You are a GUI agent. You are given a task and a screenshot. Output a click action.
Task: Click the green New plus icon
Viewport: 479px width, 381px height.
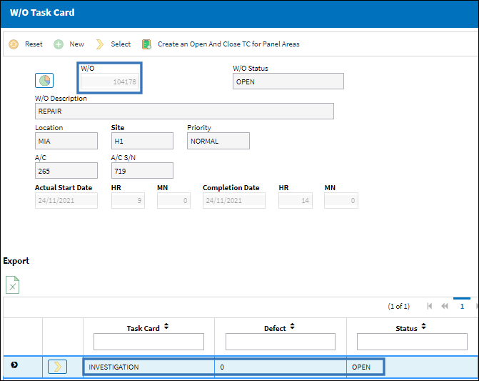click(59, 44)
